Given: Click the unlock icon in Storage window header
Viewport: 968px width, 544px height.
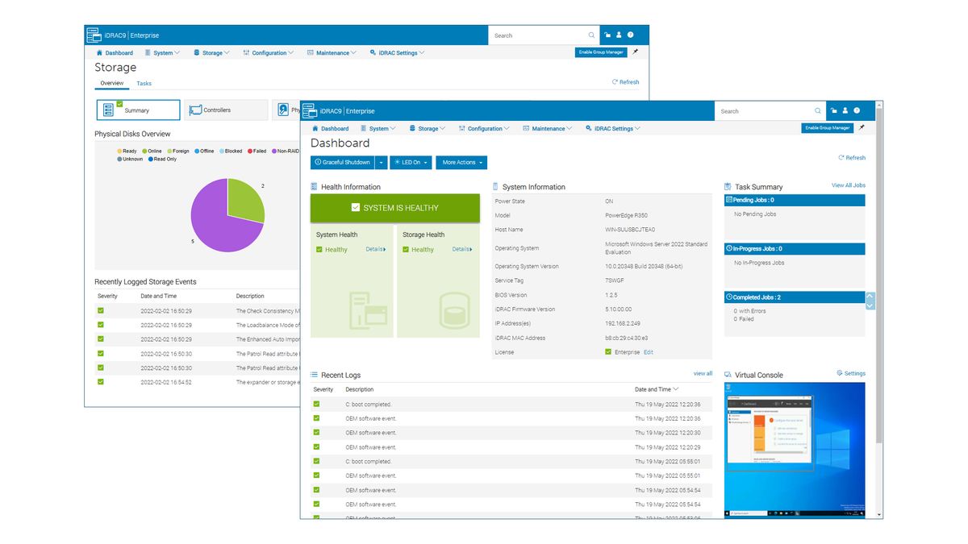Looking at the screenshot, I should pos(608,35).
